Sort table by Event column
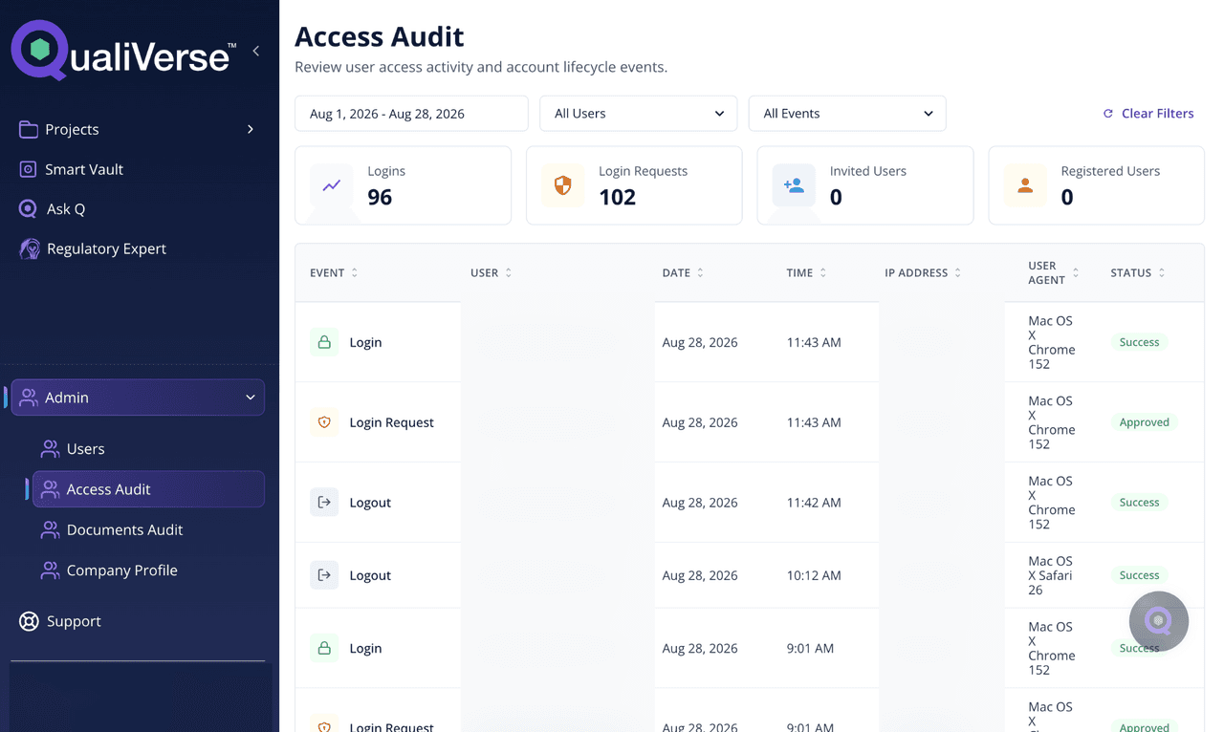This screenshot has height=732, width=1224. [x=334, y=273]
